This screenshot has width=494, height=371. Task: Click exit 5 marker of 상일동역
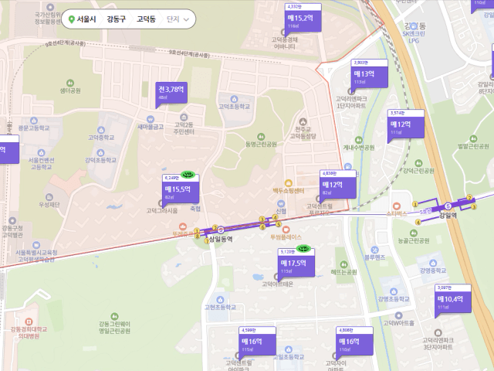(279, 224)
